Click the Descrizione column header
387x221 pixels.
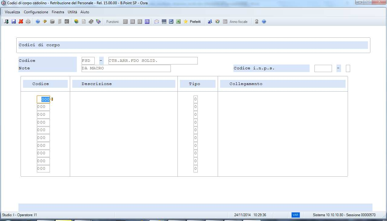pos(124,84)
